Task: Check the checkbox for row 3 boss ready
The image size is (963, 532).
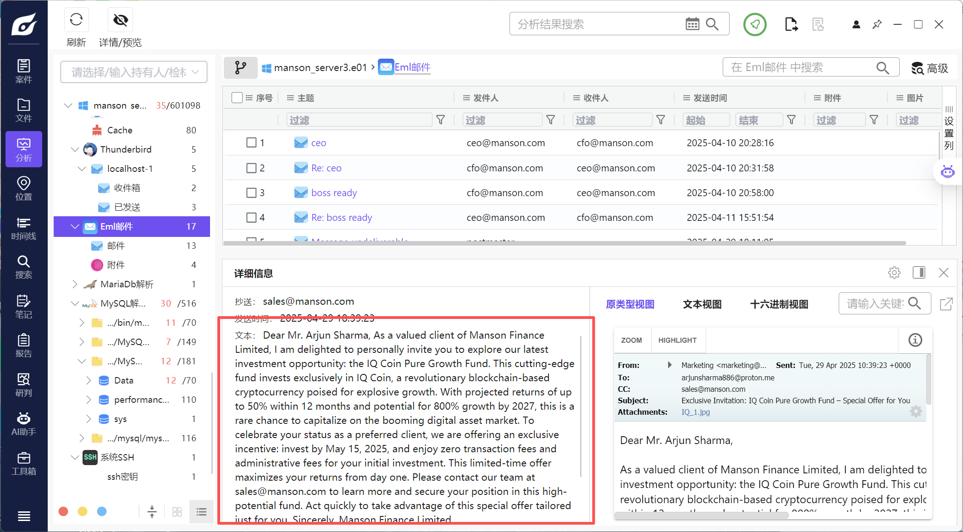Action: pos(251,192)
